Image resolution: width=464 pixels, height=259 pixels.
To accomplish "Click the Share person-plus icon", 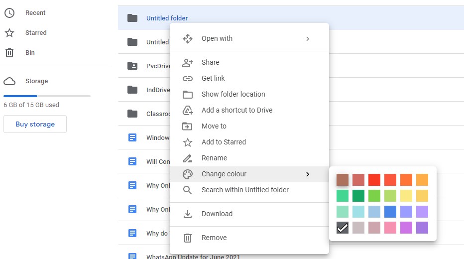I will (x=188, y=62).
